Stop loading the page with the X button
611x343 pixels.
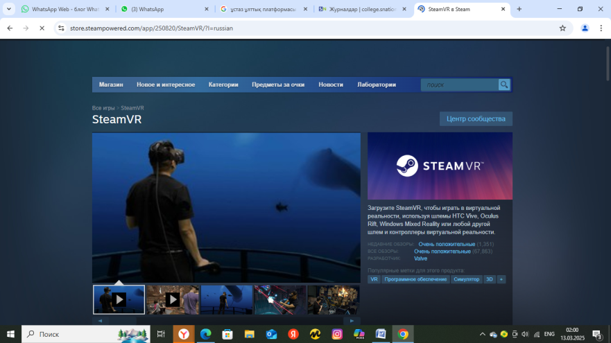coord(42,28)
